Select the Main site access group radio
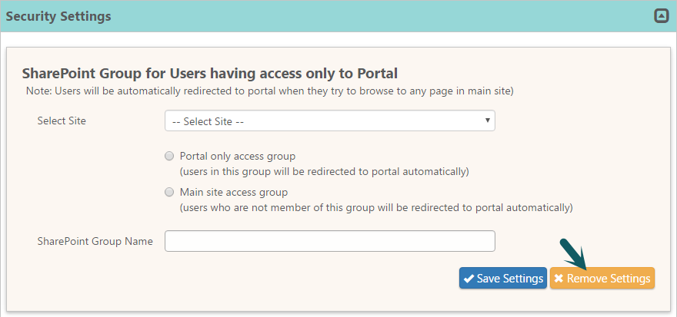The height and width of the screenshot is (317, 677). [x=169, y=192]
